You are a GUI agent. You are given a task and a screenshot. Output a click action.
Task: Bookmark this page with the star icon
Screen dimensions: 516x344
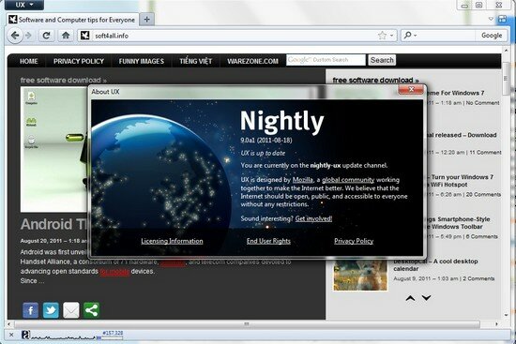click(x=382, y=36)
